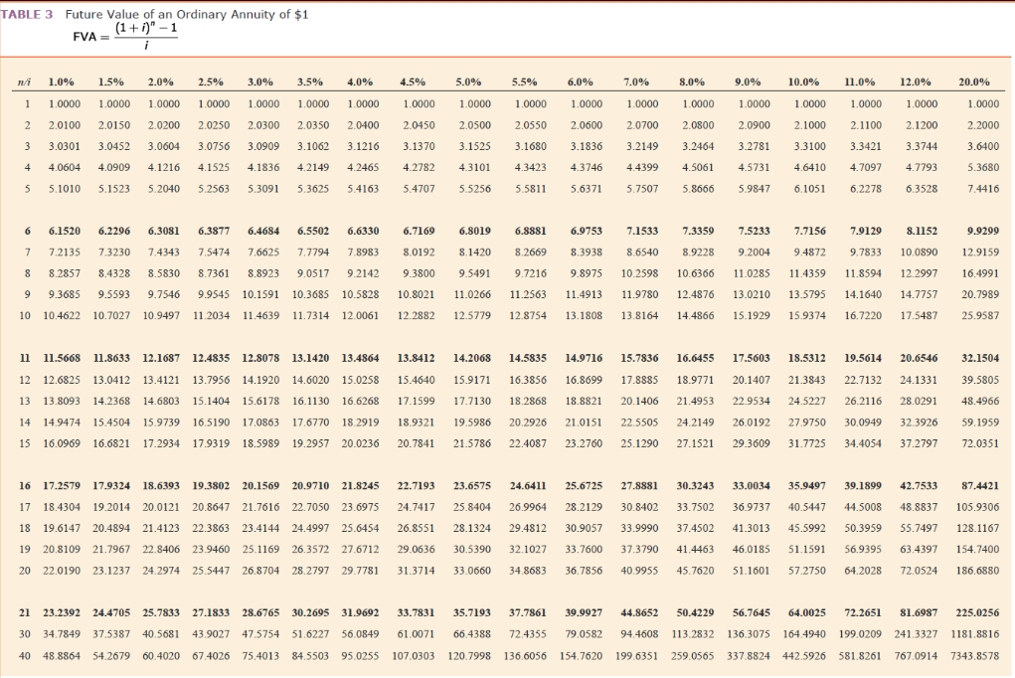The height and width of the screenshot is (678, 1015).
Task: Click the value 20.7989
Action: (980, 294)
